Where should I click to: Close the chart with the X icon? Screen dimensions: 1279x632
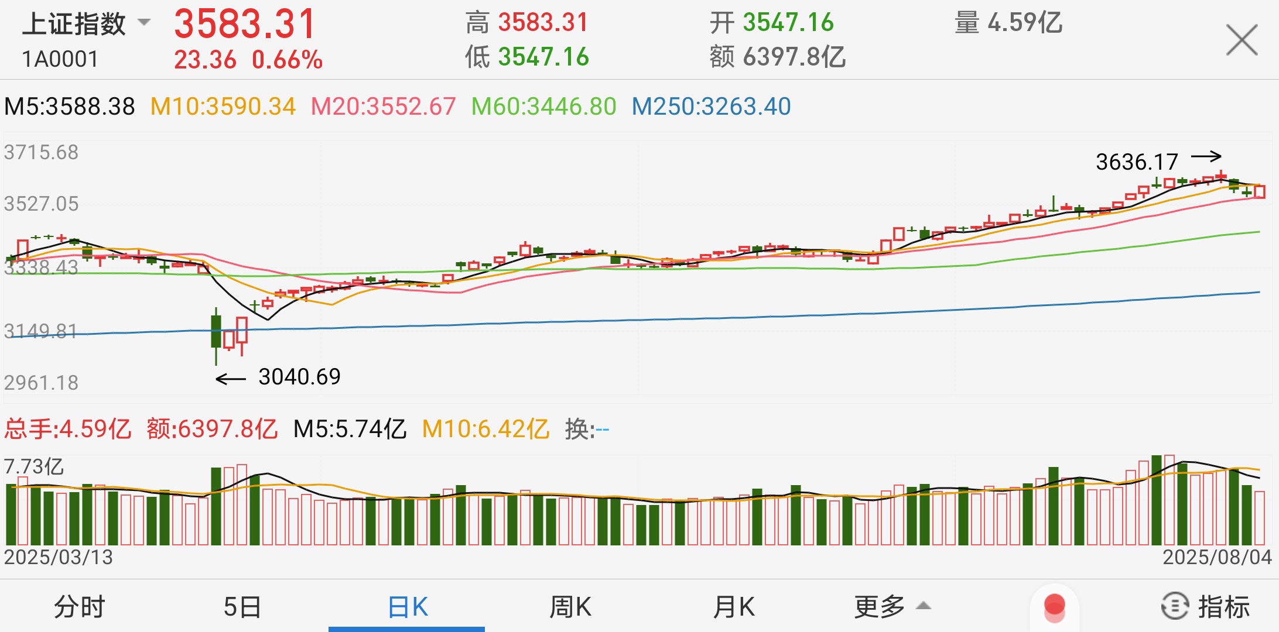tap(1242, 40)
